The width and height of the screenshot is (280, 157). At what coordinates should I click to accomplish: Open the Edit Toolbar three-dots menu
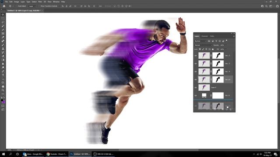(x=3, y=94)
